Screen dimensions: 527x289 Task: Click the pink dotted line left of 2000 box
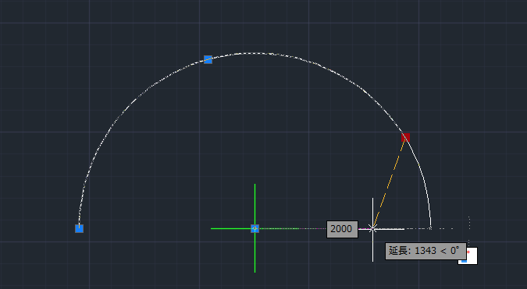pos(312,229)
